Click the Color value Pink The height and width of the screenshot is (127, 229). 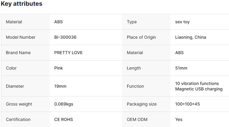[59, 68]
